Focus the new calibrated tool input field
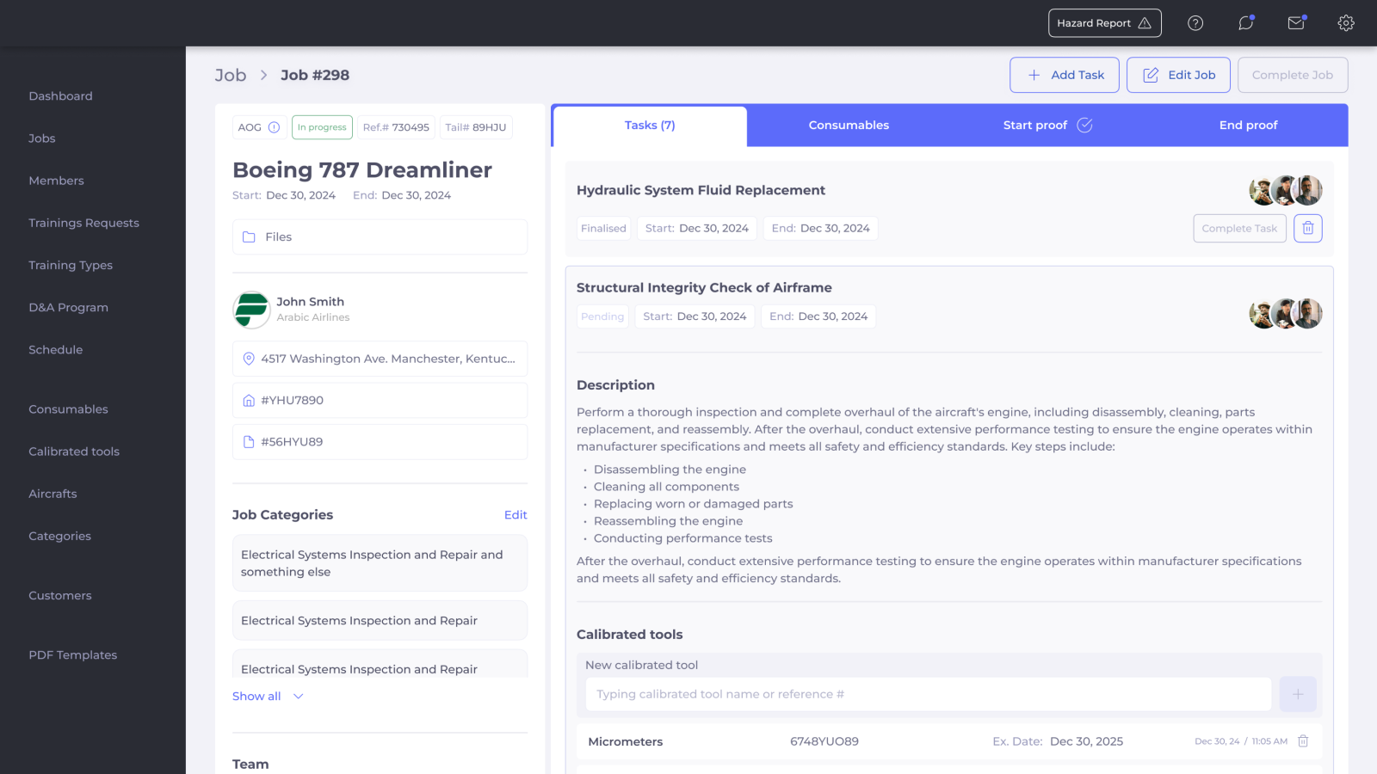This screenshot has height=774, width=1377. (x=928, y=694)
